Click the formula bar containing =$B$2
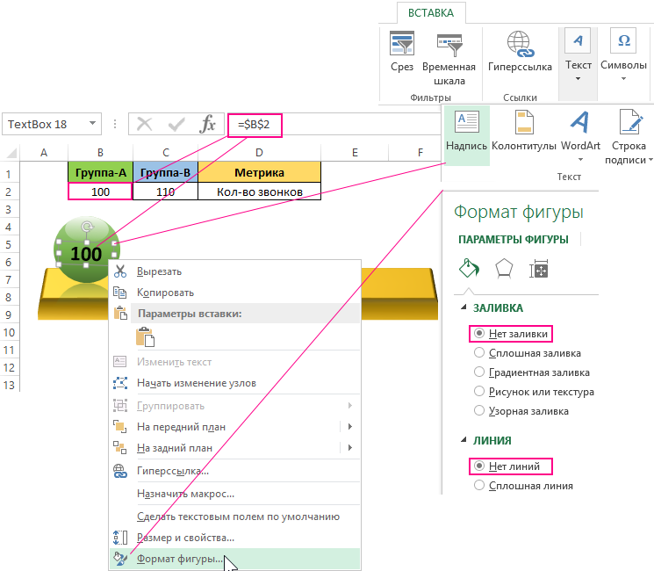Image resolution: width=654 pixels, height=571 pixels. pos(334,125)
